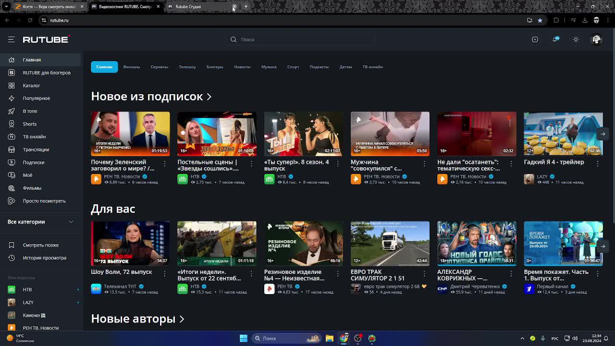615x346 pixels.
Task: Open options for Гадкий Я 4 trailer
Action: click(x=598, y=164)
